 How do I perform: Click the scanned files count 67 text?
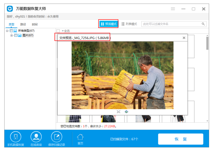pyautogui.click(x=124, y=139)
